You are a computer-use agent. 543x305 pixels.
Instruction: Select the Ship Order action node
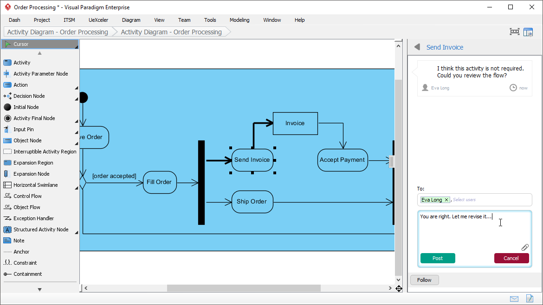click(252, 202)
